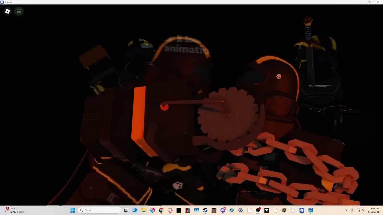The width and height of the screenshot is (383, 215).
Task: Open the black square taskbar app
Action: [x=179, y=210]
